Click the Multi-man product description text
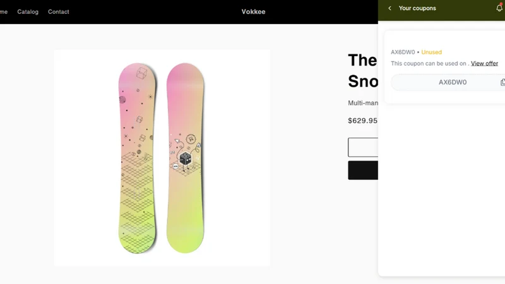The image size is (505, 284). (363, 103)
